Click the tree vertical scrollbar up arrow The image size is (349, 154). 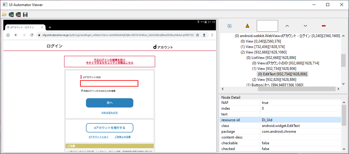(x=343, y=36)
